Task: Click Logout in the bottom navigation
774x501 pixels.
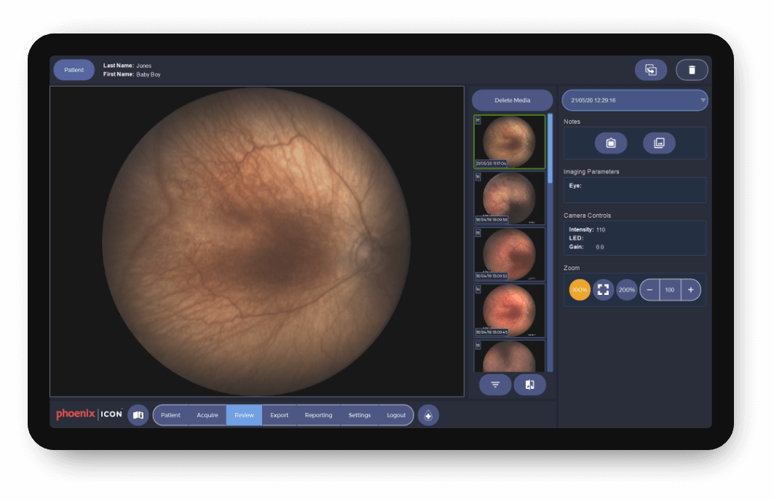Action: coord(396,414)
